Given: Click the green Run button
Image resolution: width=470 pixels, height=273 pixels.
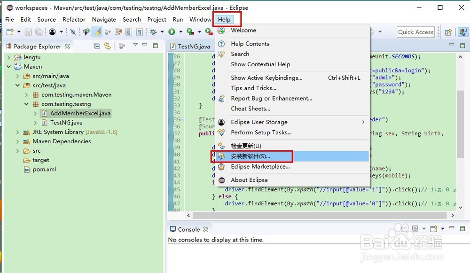Looking at the screenshot, I should 172,32.
